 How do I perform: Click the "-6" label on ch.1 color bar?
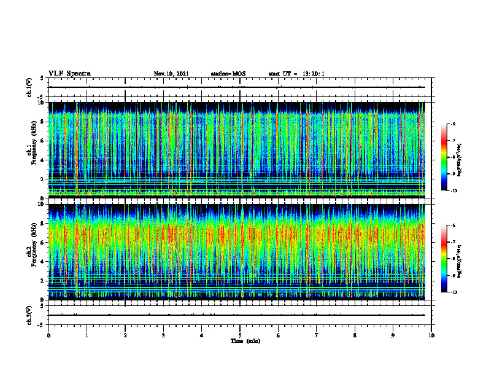click(453, 124)
